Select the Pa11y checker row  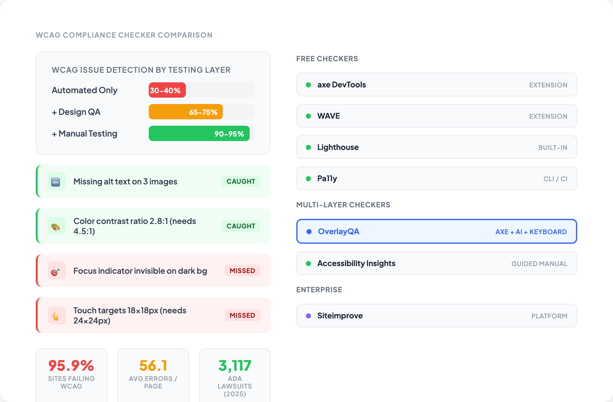(x=436, y=178)
